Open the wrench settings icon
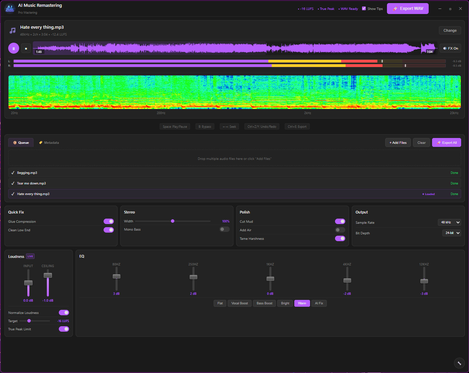This screenshot has width=469, height=373. click(459, 363)
